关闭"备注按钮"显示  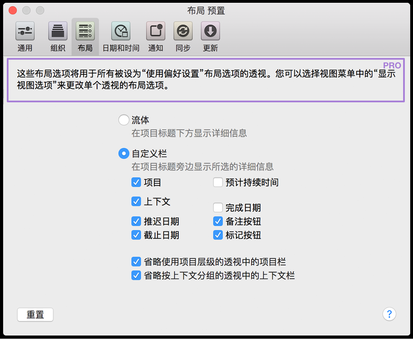(218, 221)
